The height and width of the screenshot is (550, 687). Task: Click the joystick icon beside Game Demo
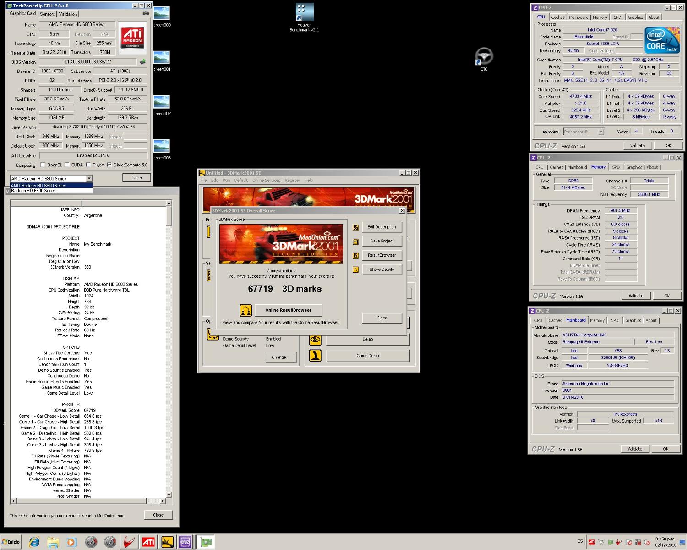[315, 356]
